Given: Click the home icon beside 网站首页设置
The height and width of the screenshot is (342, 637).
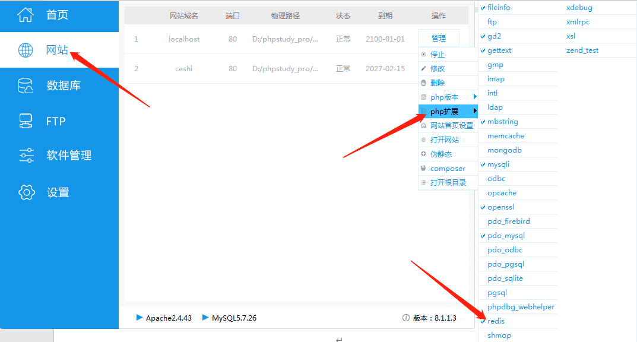Looking at the screenshot, I should 423,125.
